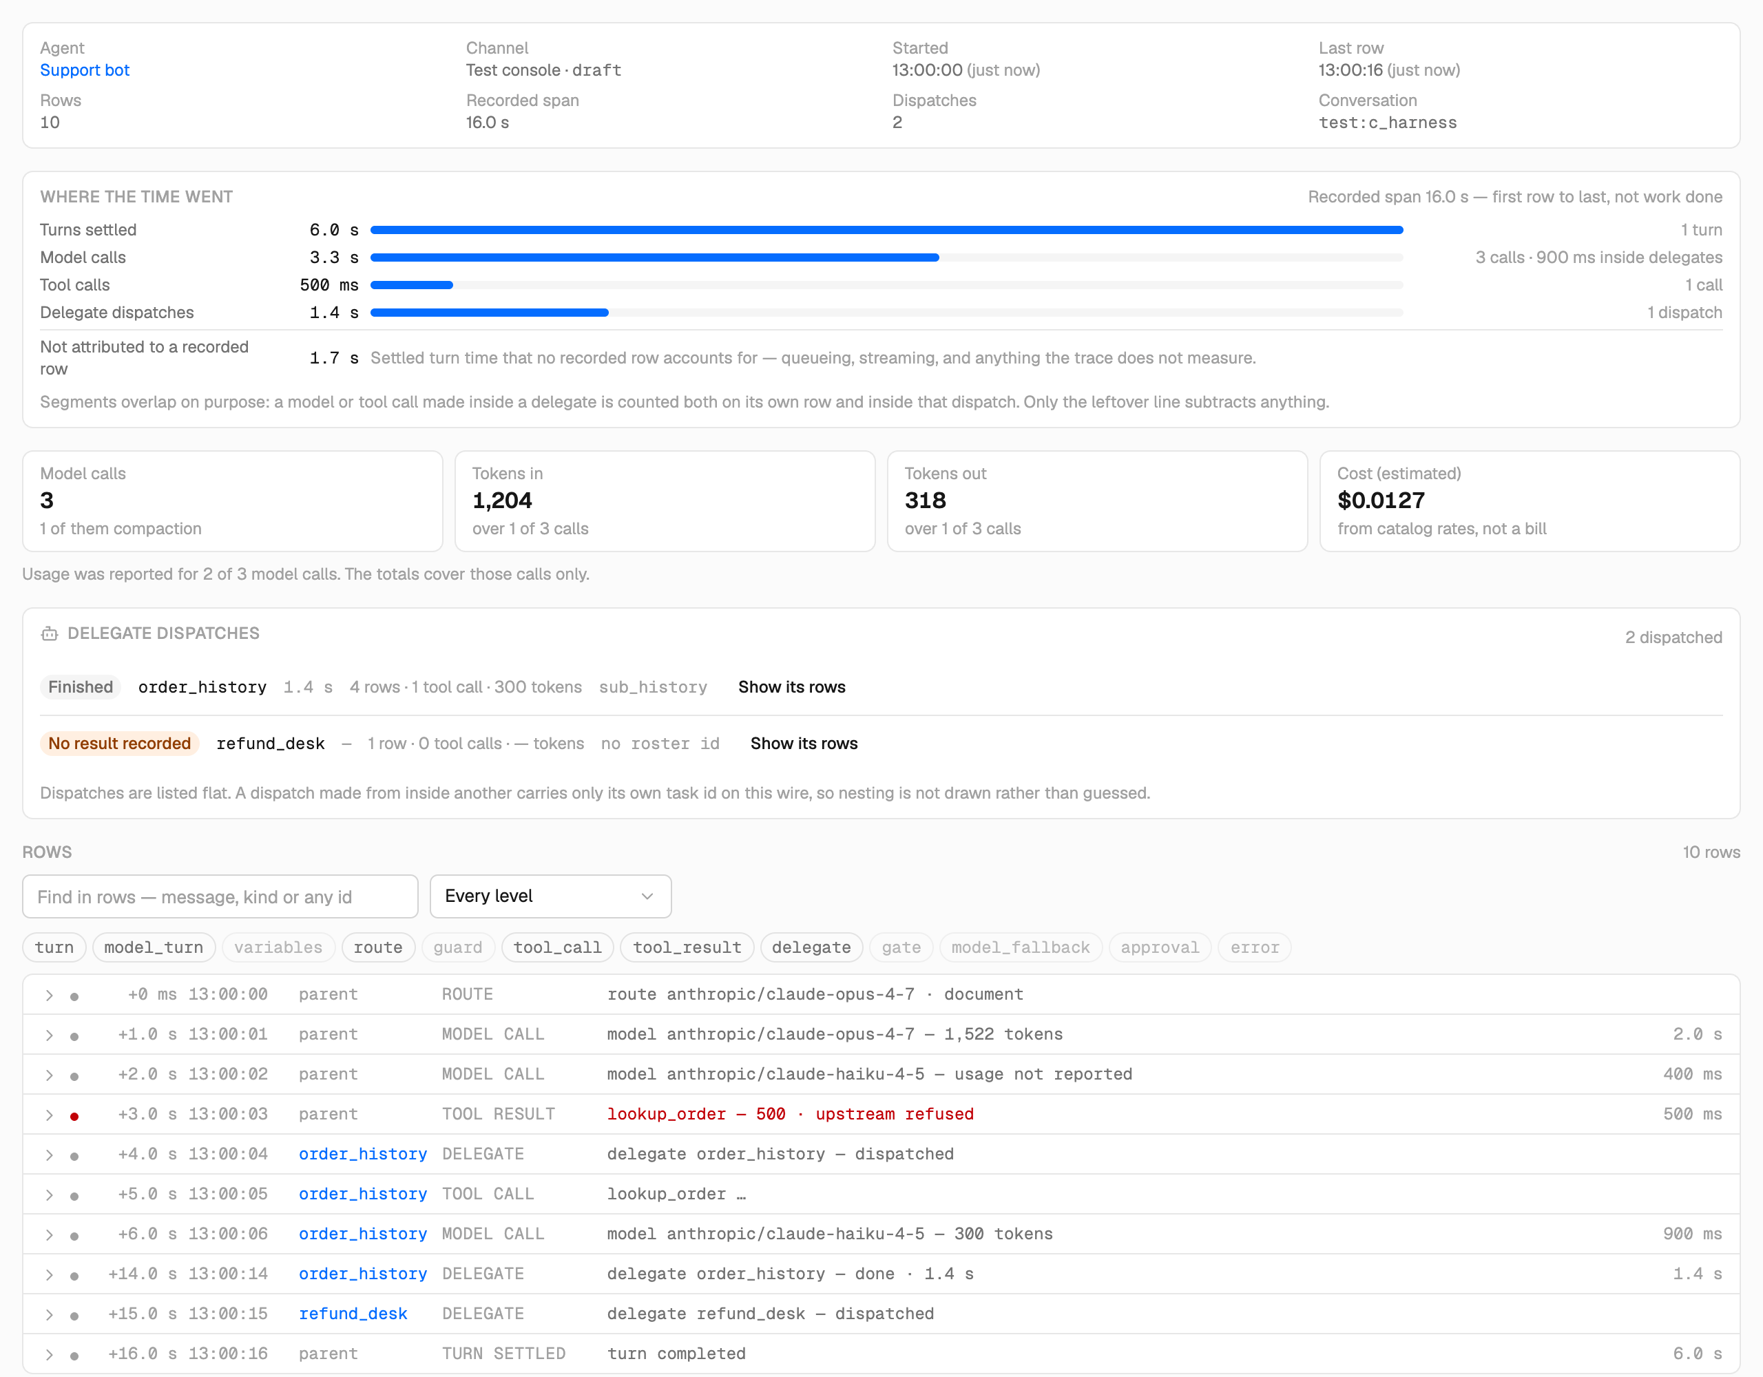The height and width of the screenshot is (1377, 1763).
Task: Show rows for refund_desk dispatch
Action: [x=803, y=744]
